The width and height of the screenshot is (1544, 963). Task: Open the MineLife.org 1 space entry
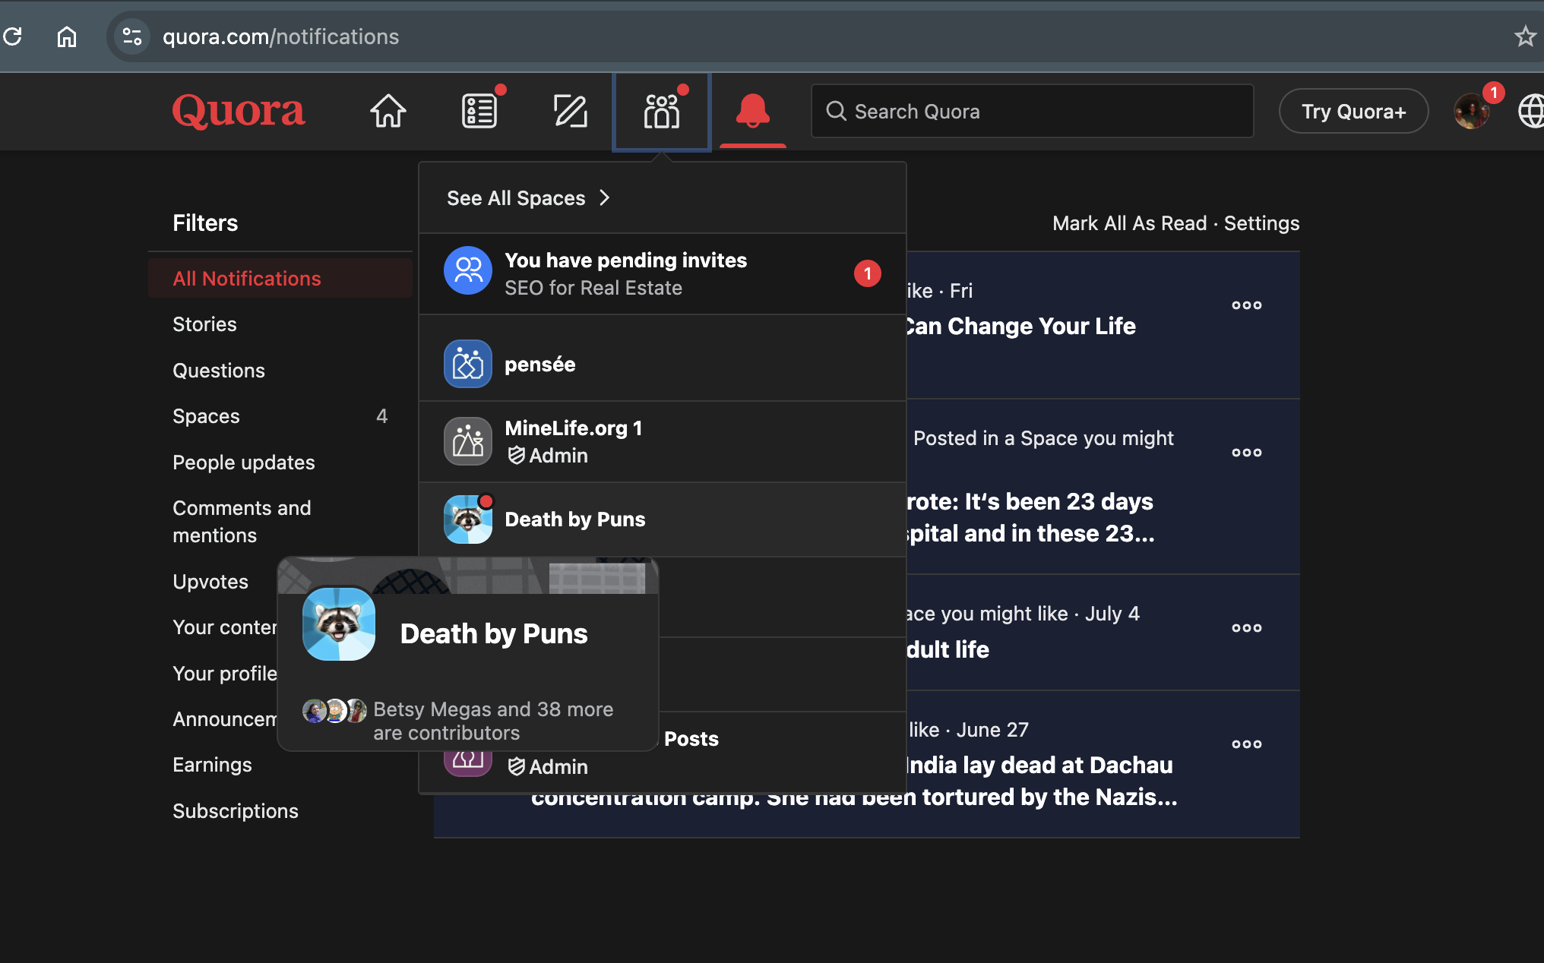click(x=663, y=441)
